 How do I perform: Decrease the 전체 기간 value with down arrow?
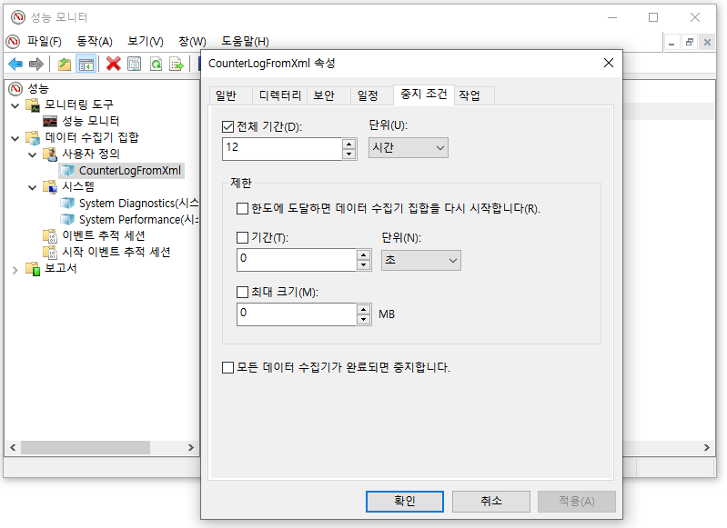point(349,154)
